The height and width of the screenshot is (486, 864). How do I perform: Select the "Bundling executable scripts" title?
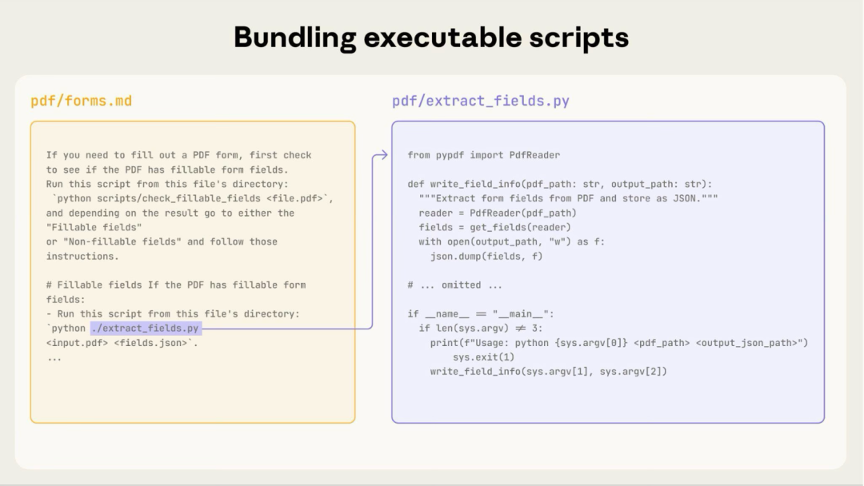pos(431,38)
